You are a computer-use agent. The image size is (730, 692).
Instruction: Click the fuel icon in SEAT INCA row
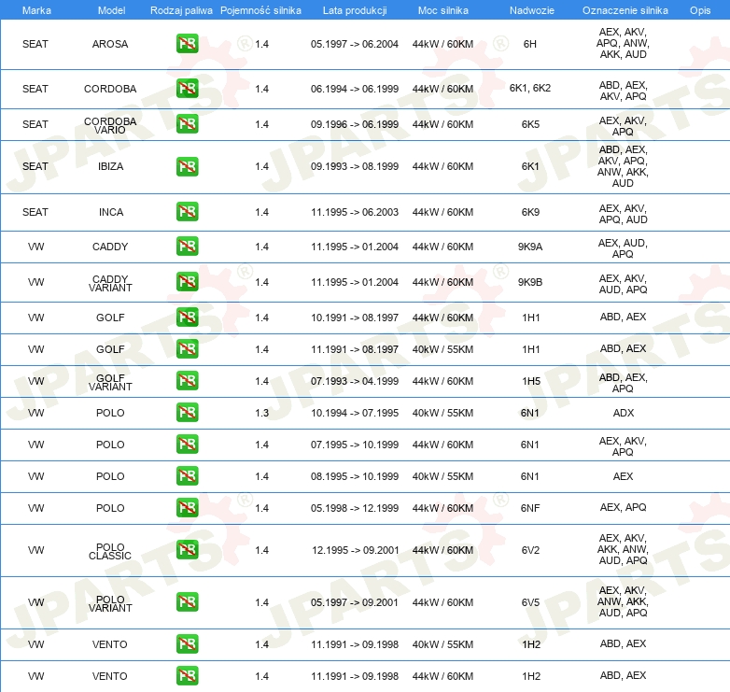(x=187, y=211)
